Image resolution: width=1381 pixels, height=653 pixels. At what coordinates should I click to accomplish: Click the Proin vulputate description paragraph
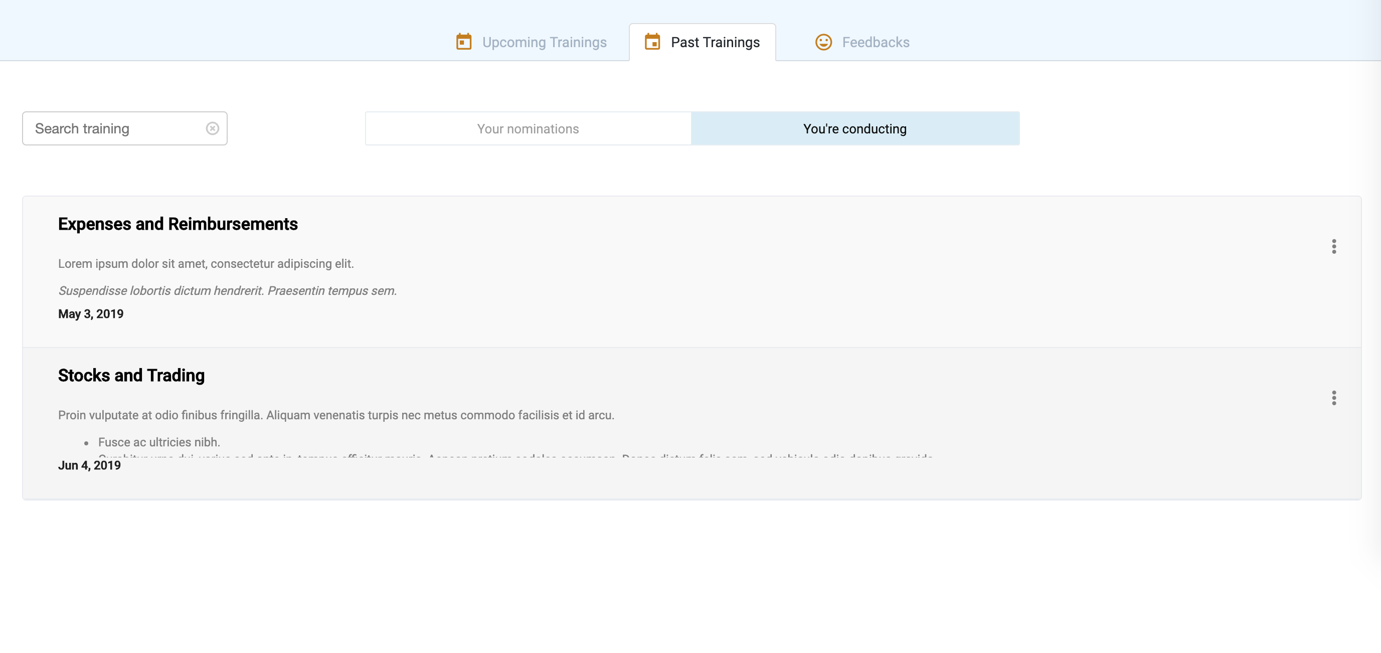(336, 415)
